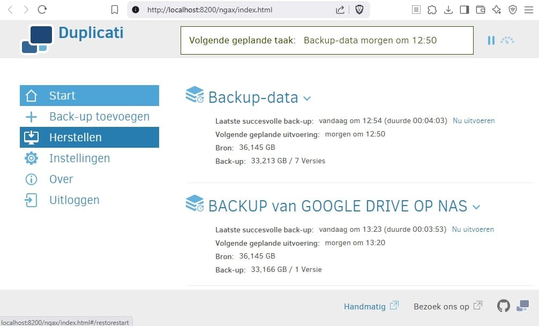
Task: Select Start in the sidebar menu
Action: point(62,95)
